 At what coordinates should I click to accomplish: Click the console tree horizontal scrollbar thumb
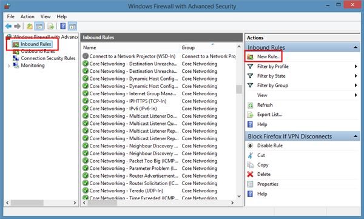[x=27, y=203]
